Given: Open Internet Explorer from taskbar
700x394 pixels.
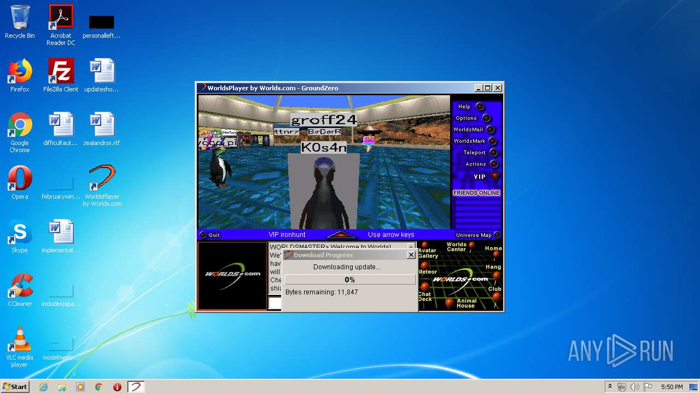Looking at the screenshot, I should coord(44,387).
